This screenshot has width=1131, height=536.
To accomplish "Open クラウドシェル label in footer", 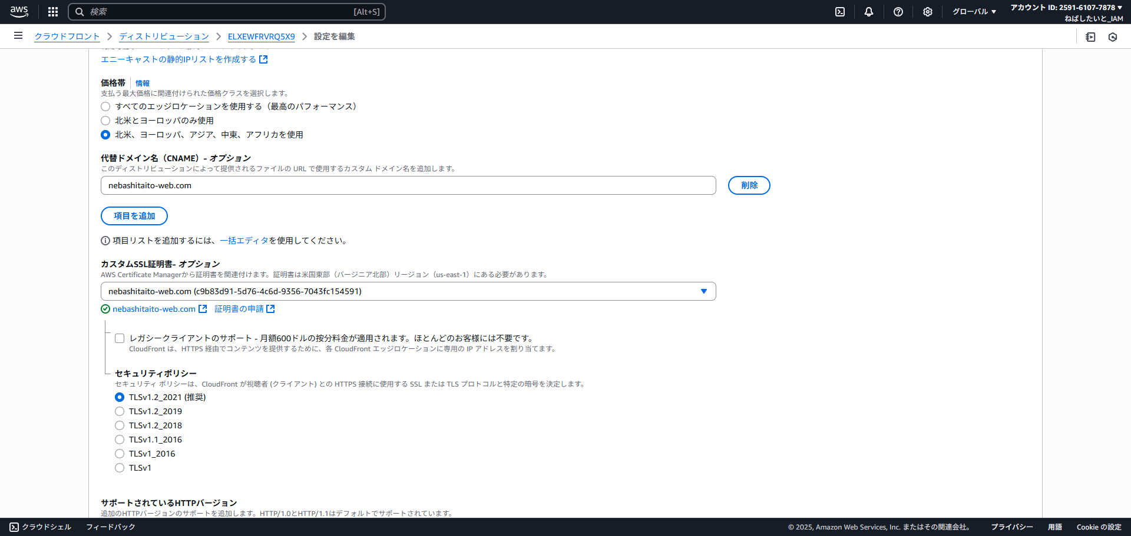I will coord(47,527).
